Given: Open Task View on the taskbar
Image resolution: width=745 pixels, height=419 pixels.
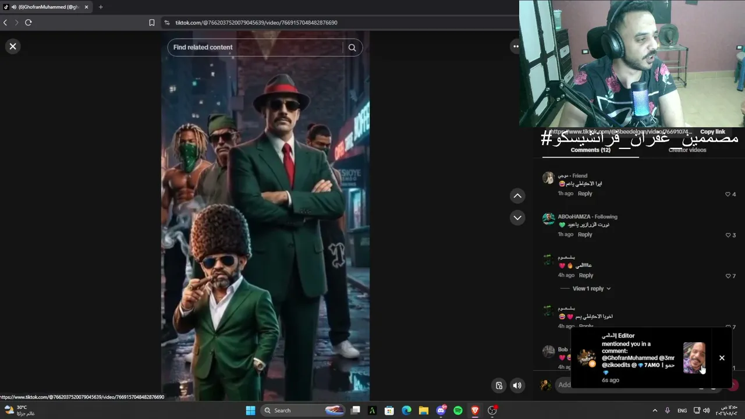Looking at the screenshot, I should click(356, 410).
